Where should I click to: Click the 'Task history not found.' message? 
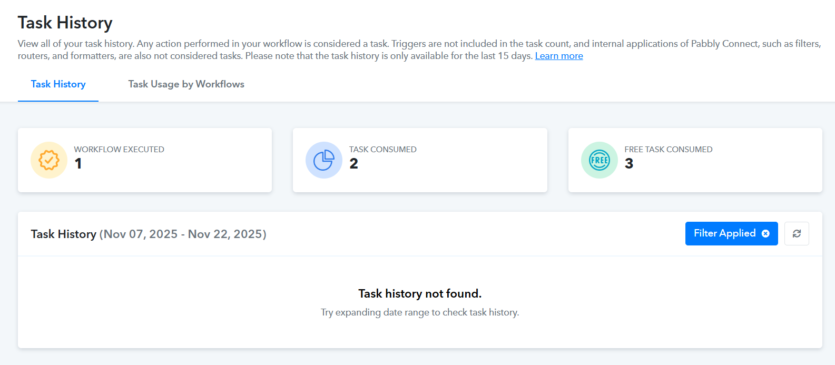point(420,293)
